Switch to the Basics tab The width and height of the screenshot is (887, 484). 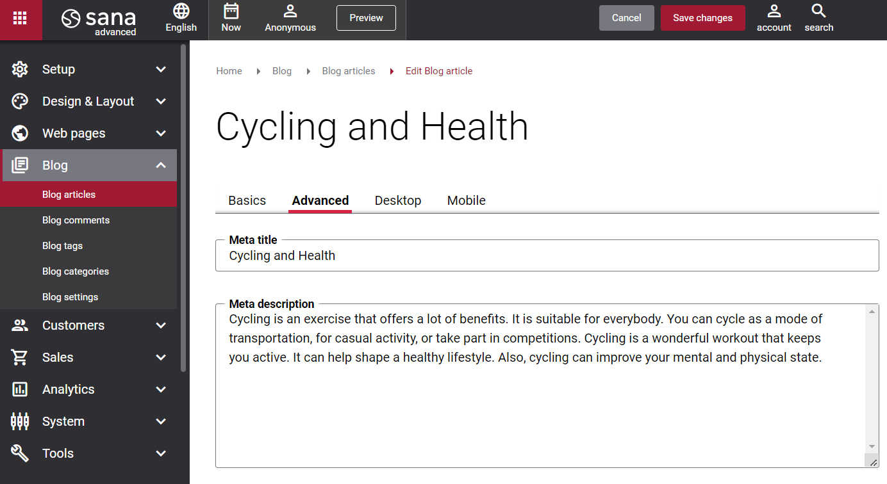(x=247, y=200)
